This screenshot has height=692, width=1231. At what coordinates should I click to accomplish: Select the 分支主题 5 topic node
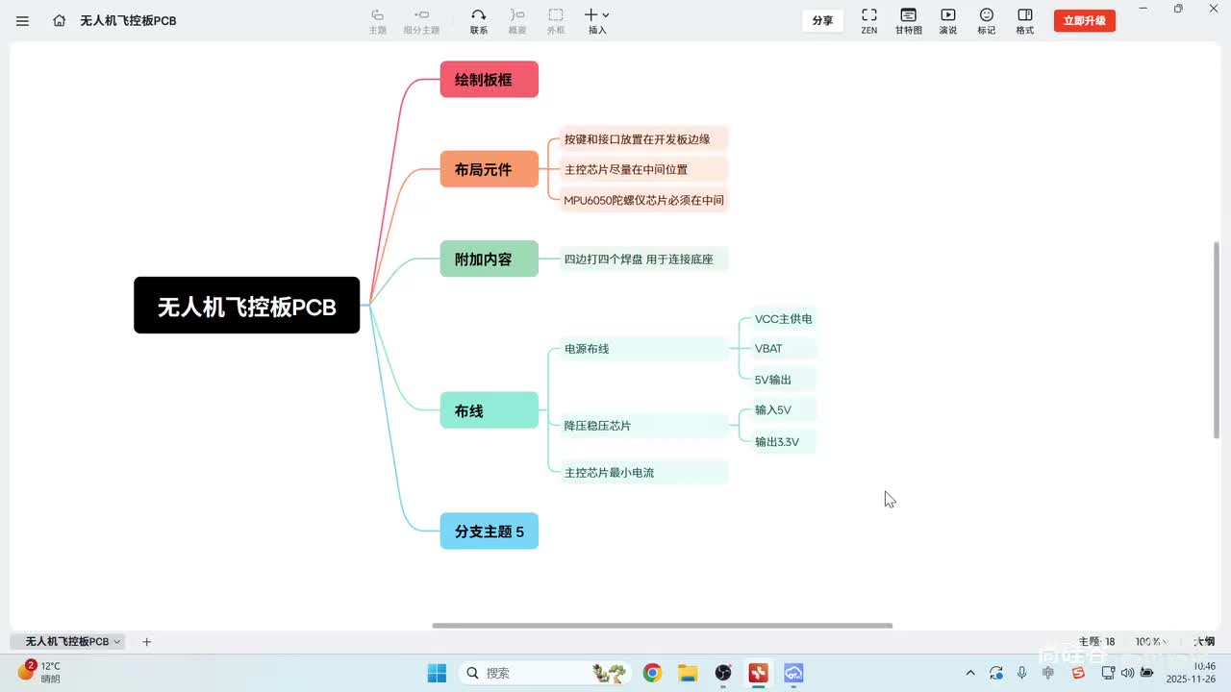[490, 531]
